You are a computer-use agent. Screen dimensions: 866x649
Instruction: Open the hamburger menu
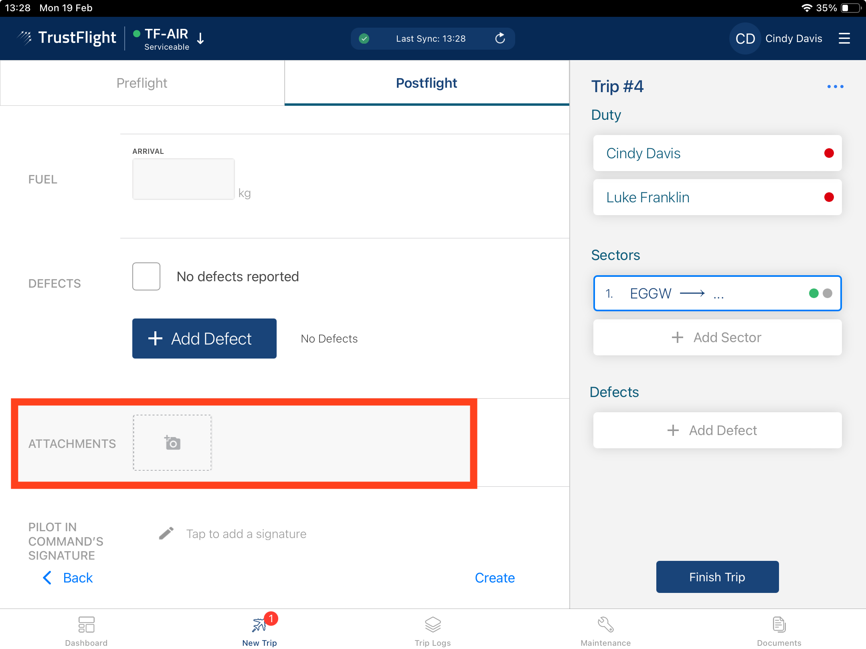(844, 38)
